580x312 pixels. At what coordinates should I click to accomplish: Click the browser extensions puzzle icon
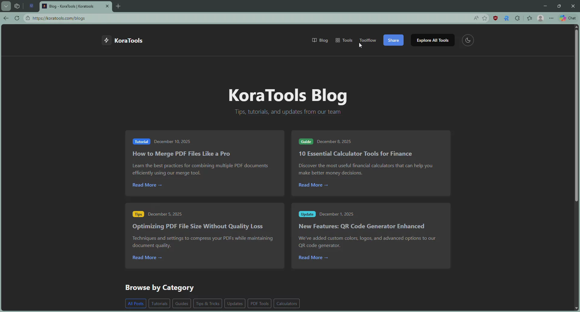(517, 18)
